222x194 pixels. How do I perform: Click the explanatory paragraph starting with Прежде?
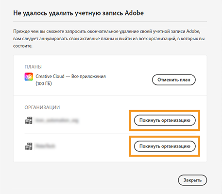click(x=109, y=39)
